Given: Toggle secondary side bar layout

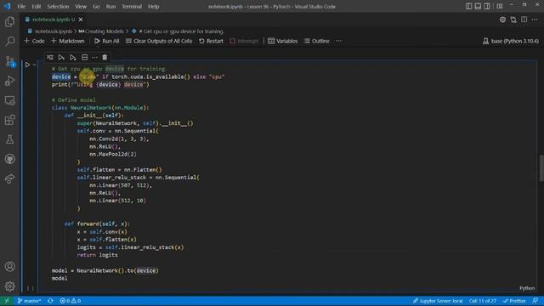Looking at the screenshot, I should click(x=487, y=6).
